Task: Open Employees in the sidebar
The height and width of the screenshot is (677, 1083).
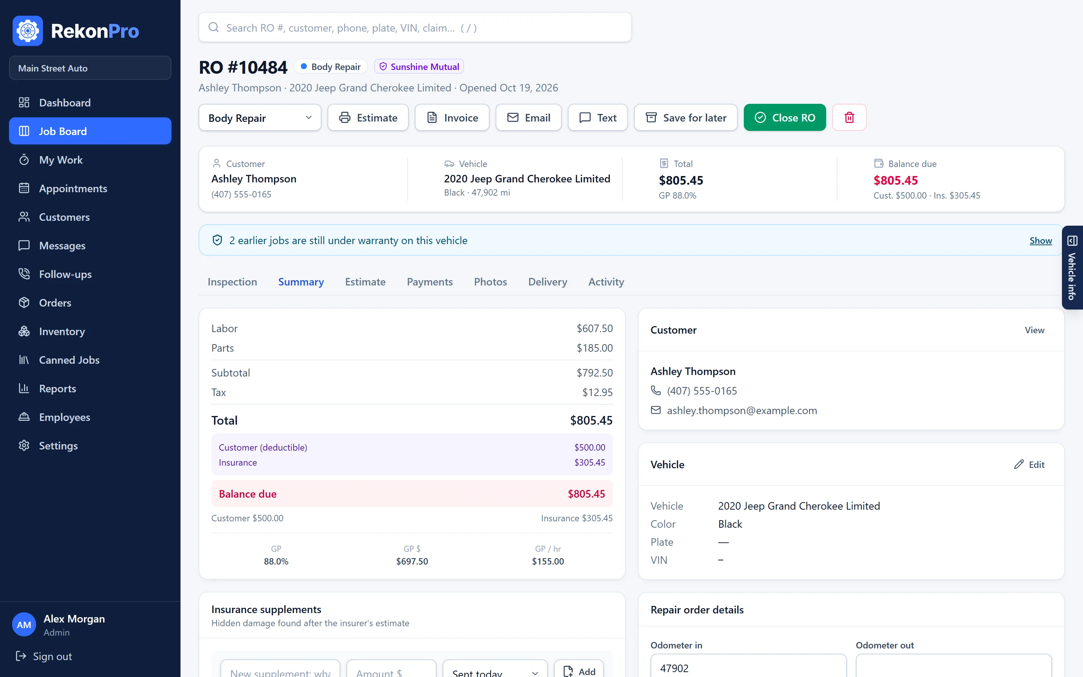Action: (90, 417)
